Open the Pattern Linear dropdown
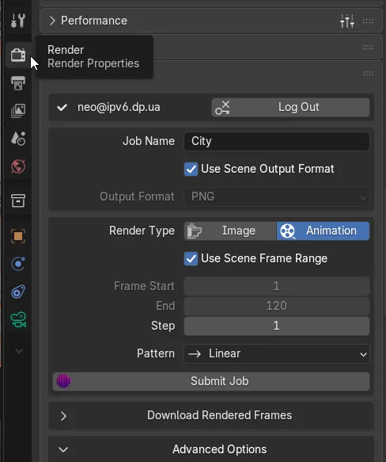 (277, 353)
